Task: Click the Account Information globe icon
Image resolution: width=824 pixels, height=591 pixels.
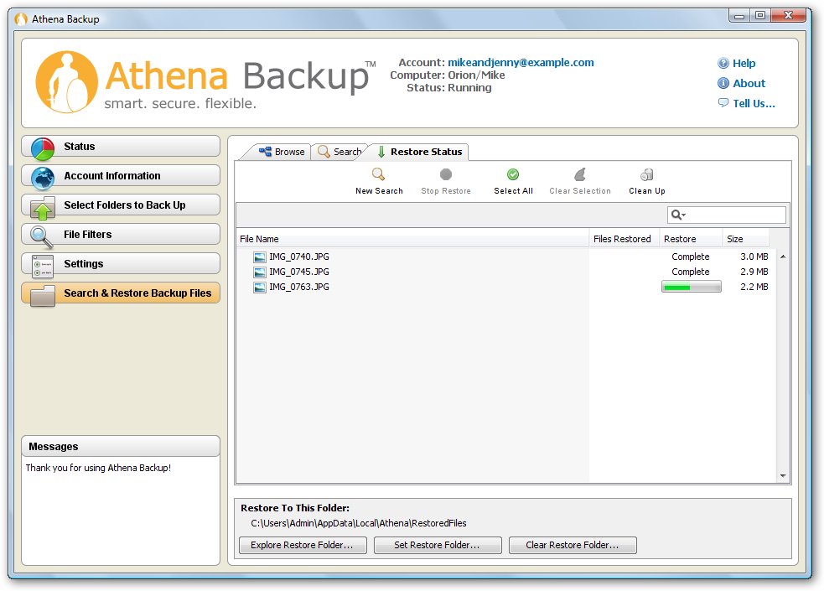Action: coord(43,178)
